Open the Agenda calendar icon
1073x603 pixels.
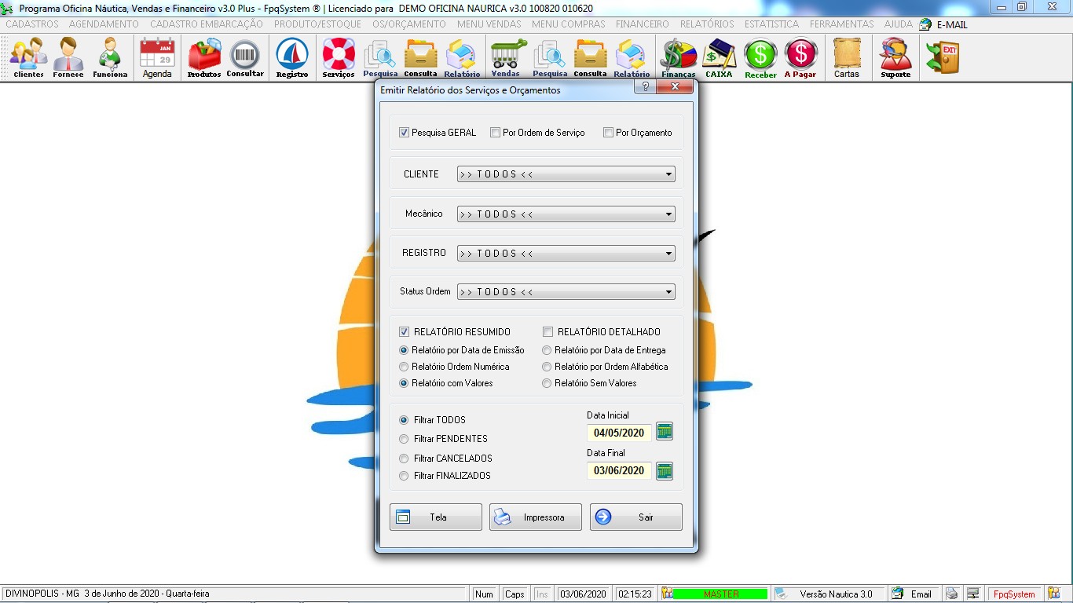(x=157, y=58)
